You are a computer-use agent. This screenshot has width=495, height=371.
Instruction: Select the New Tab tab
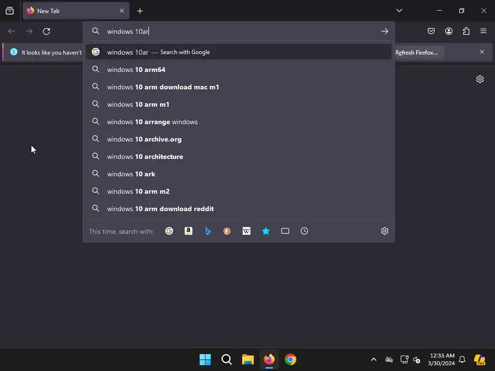tap(76, 11)
